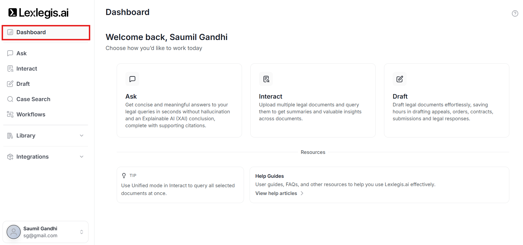Click the Interact card document search icon
Image resolution: width=523 pixels, height=245 pixels.
point(266,79)
